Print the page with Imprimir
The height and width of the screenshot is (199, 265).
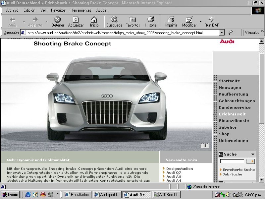coord(171,22)
